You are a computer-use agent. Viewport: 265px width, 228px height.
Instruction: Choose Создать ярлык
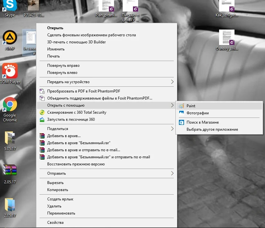(x=107, y=199)
